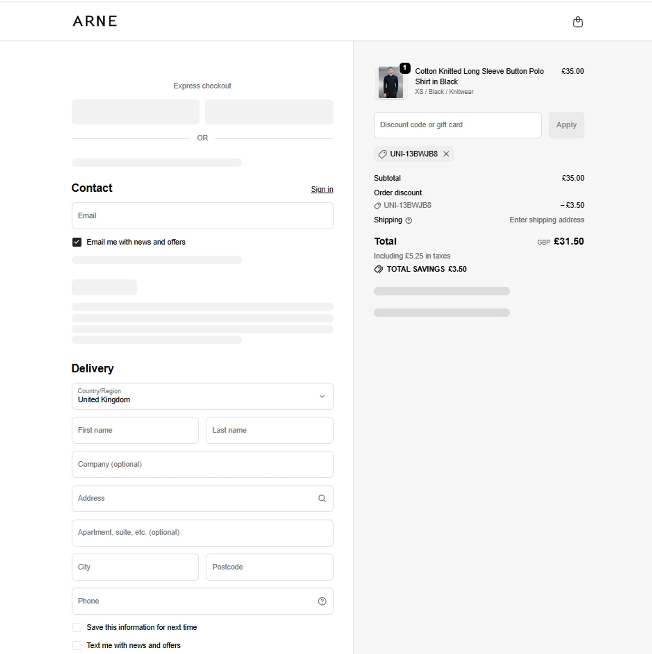This screenshot has height=654, width=652.
Task: Click the black polo shirt product thumbnail
Action: (390, 82)
